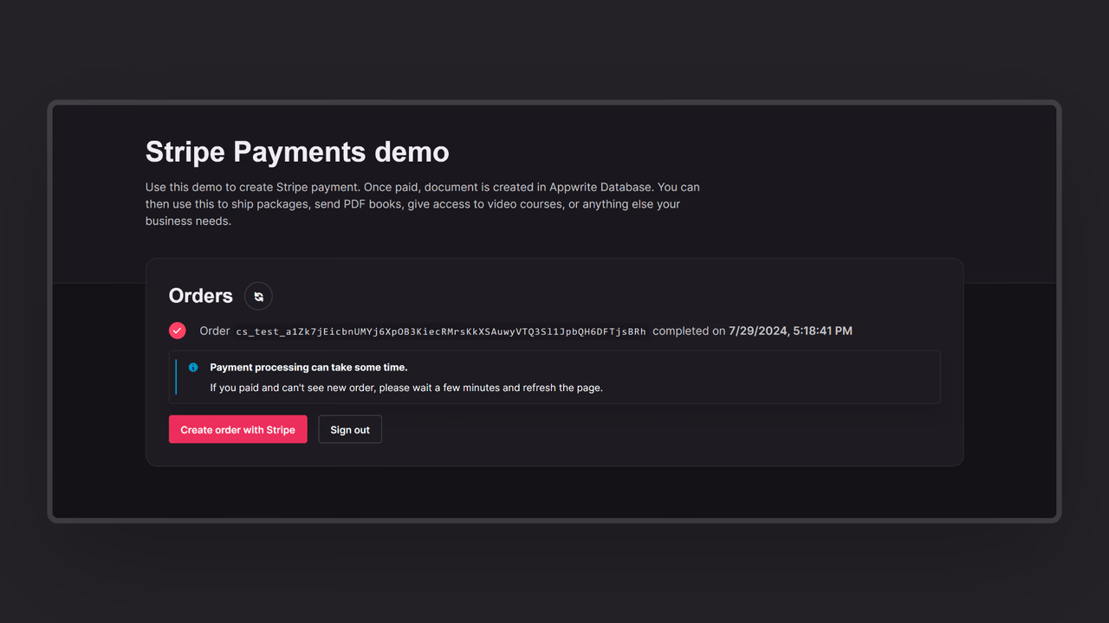Click the 'Use this demo to create' description
1109x623 pixels.
click(423, 204)
